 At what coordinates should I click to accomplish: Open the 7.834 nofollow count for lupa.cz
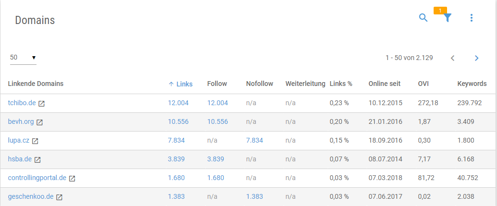[255, 140]
